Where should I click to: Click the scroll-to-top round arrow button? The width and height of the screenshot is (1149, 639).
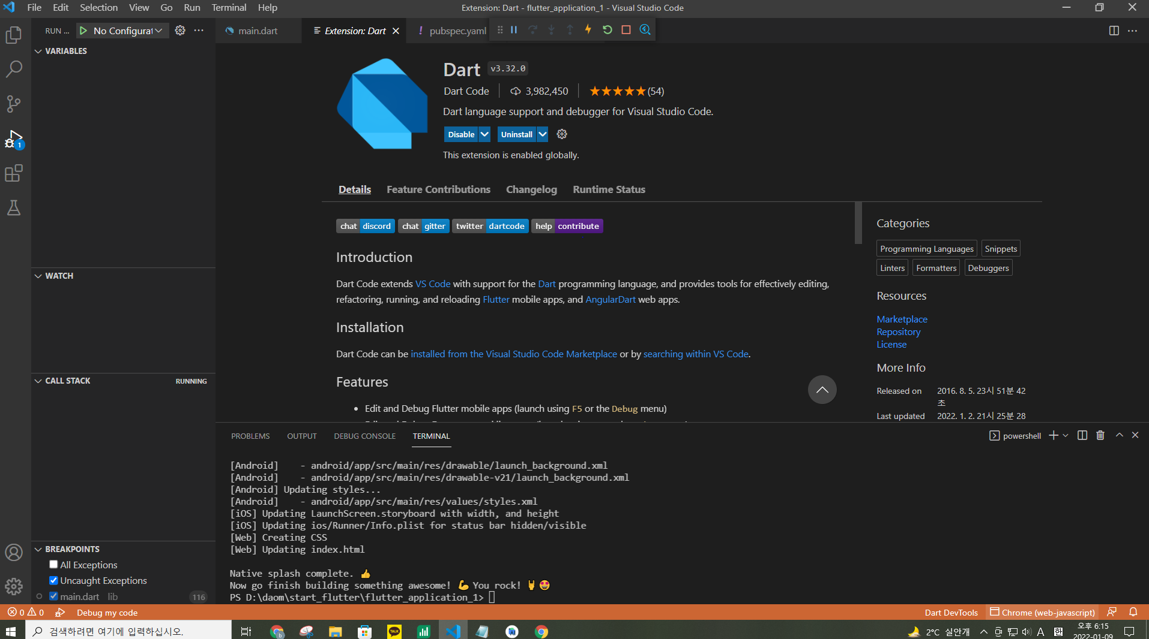(822, 390)
